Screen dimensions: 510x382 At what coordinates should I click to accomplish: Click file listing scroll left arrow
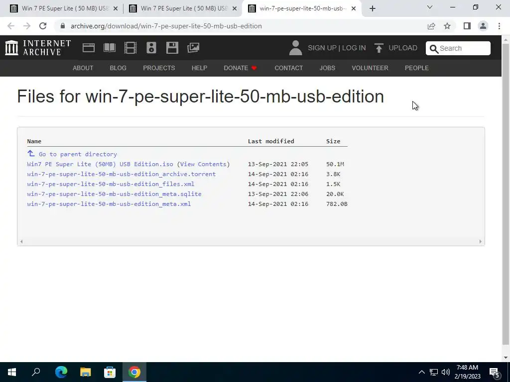click(x=21, y=241)
